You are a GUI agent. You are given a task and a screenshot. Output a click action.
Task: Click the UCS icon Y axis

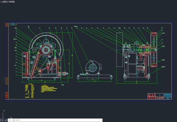[x=4, y=111]
